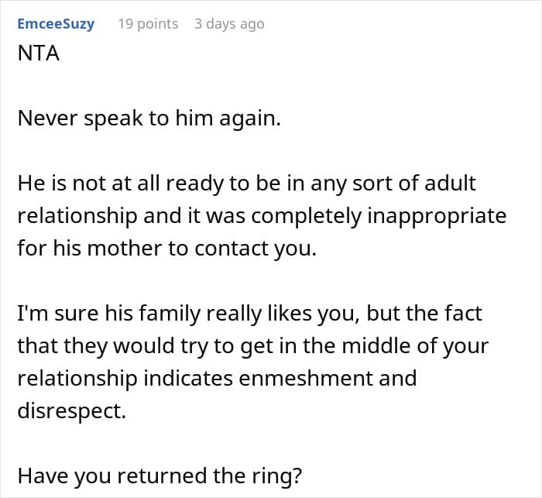The height and width of the screenshot is (498, 542).
Task: Click the 19 points score label
Action: point(148,24)
